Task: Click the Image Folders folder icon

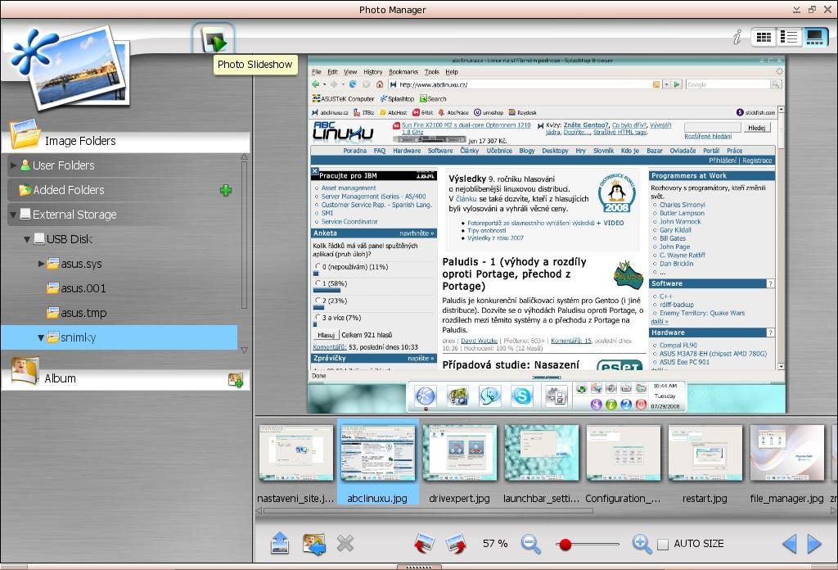Action: 25,134
